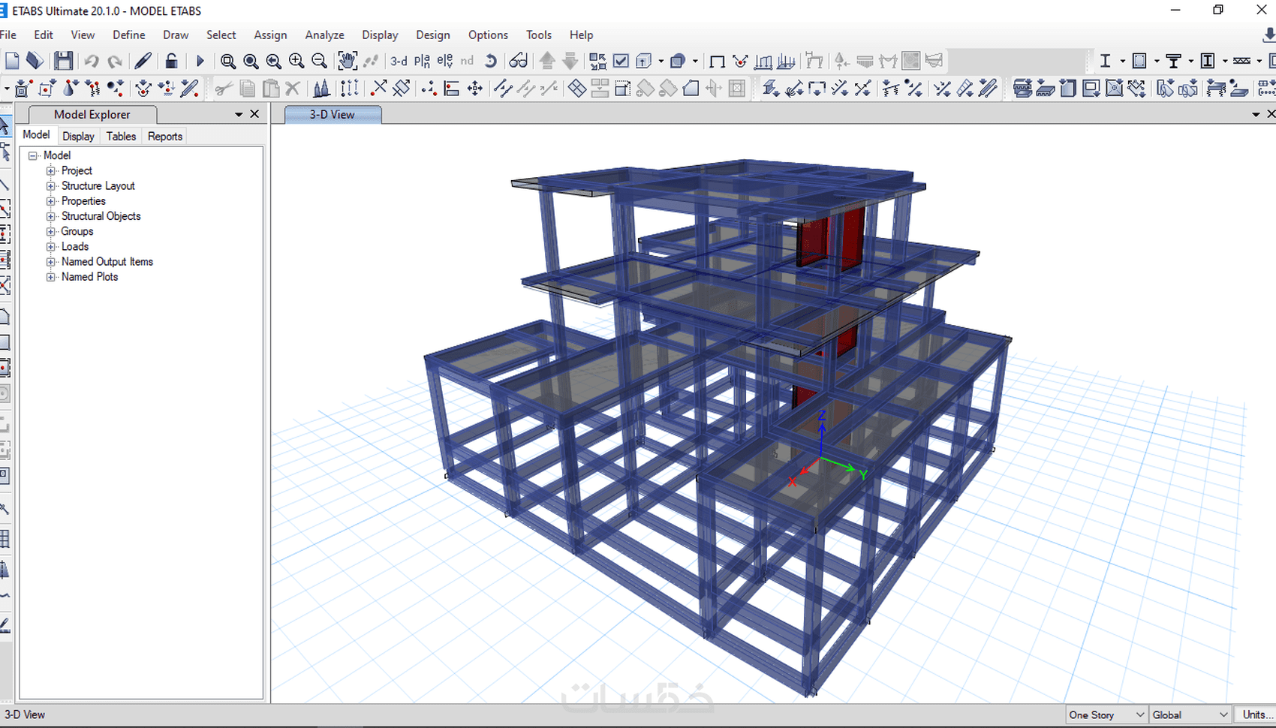Expand the Properties tree node
Screen dimensions: 1276x728
51,201
